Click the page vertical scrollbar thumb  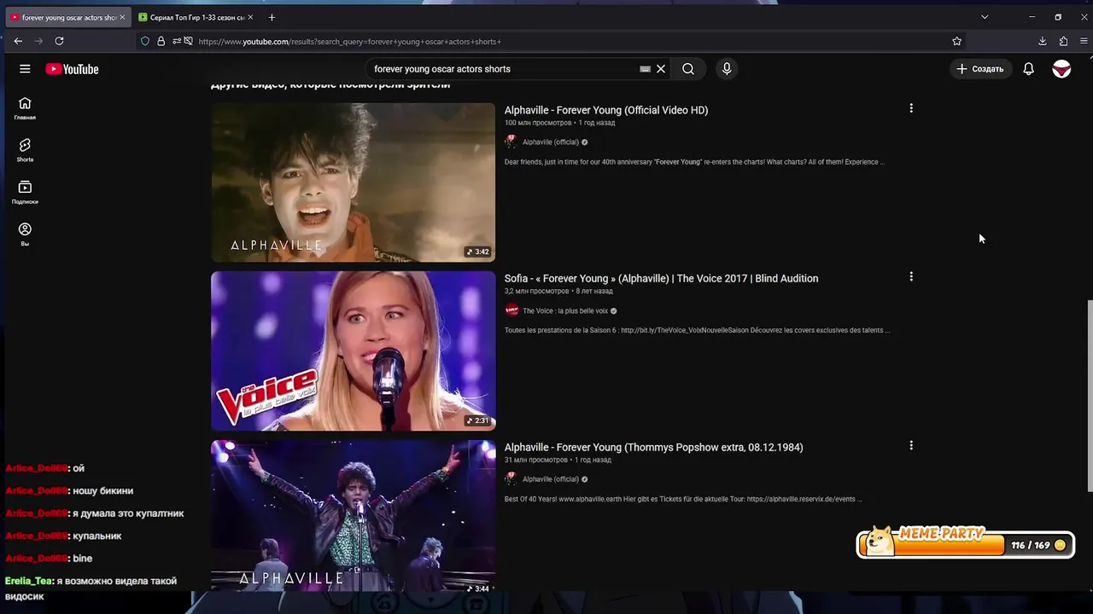coord(1090,396)
